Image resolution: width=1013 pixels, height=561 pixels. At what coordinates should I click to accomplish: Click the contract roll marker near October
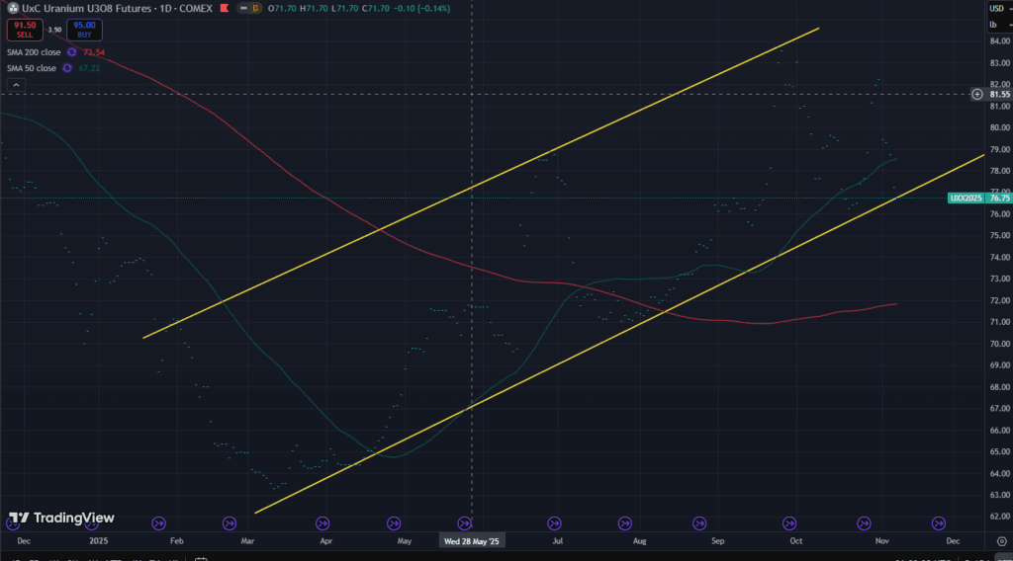pos(789,522)
